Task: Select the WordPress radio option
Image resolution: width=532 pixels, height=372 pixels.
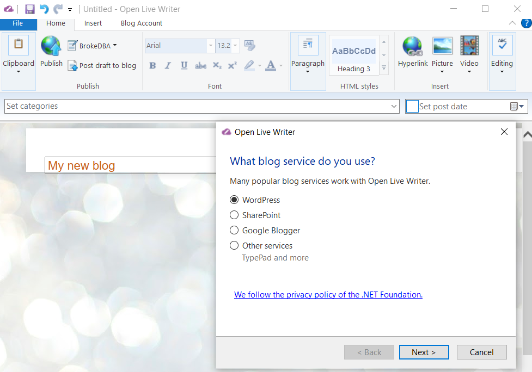Action: point(234,200)
